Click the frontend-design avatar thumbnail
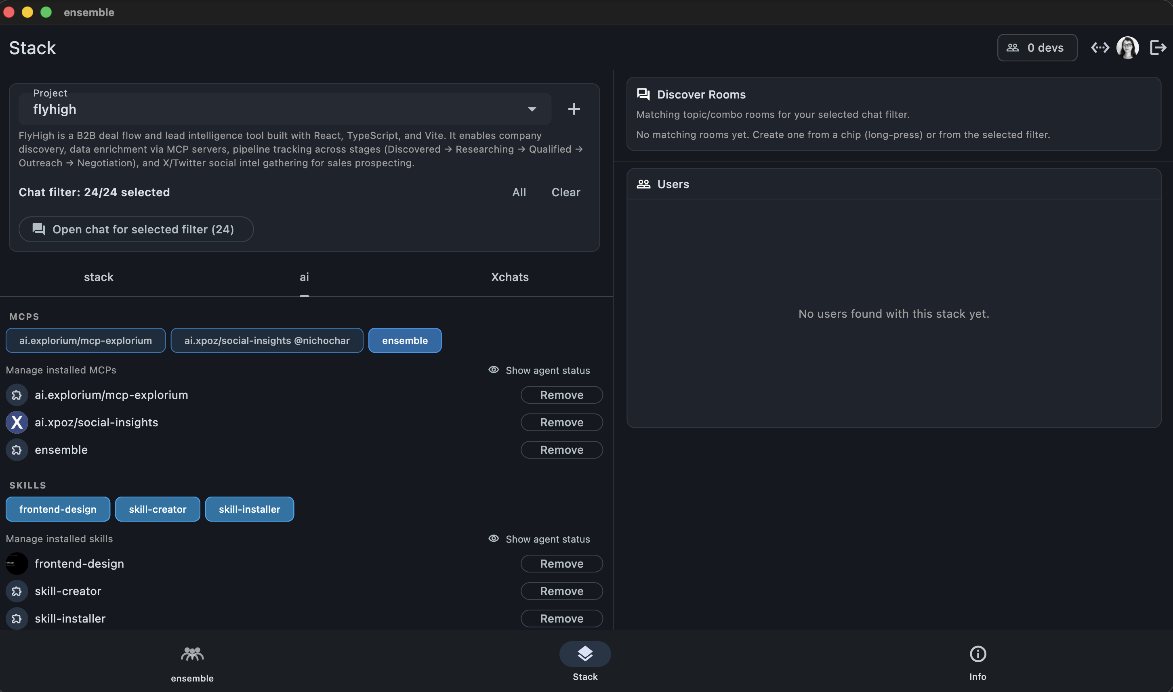The image size is (1173, 692). click(16, 563)
